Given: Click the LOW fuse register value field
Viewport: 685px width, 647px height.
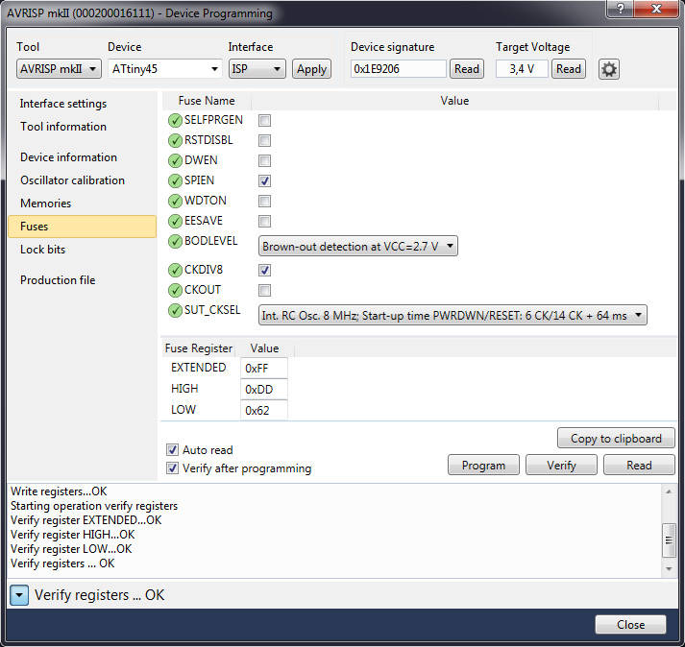Looking at the screenshot, I should (x=264, y=411).
